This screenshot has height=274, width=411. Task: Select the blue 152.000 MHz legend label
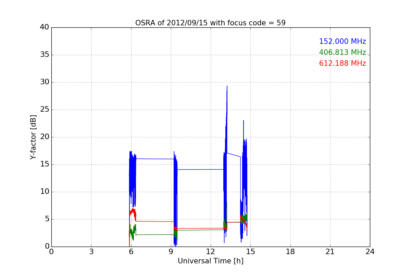point(342,41)
